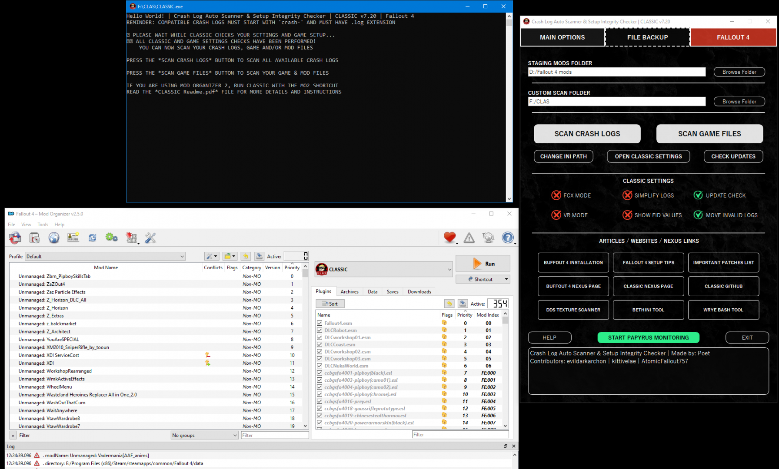Screen dimensions: 779x469
Task: Open the No groups dropdown
Action: point(204,435)
